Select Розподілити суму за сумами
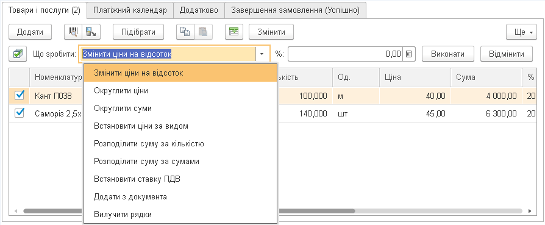Viewport: 545px width, 225px height. tap(180, 162)
